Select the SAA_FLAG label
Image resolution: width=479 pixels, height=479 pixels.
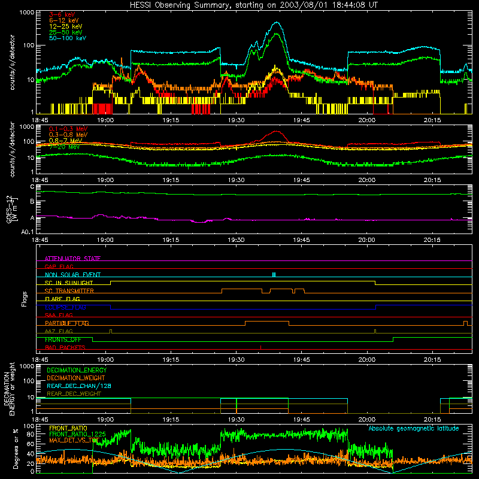(x=59, y=315)
